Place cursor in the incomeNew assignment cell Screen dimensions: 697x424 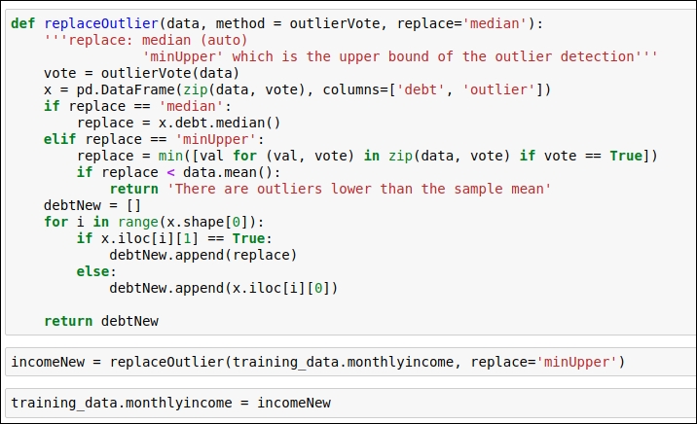350,362
